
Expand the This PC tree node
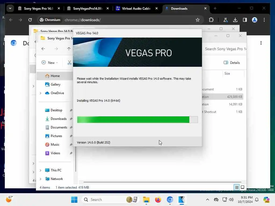[x=40, y=170]
